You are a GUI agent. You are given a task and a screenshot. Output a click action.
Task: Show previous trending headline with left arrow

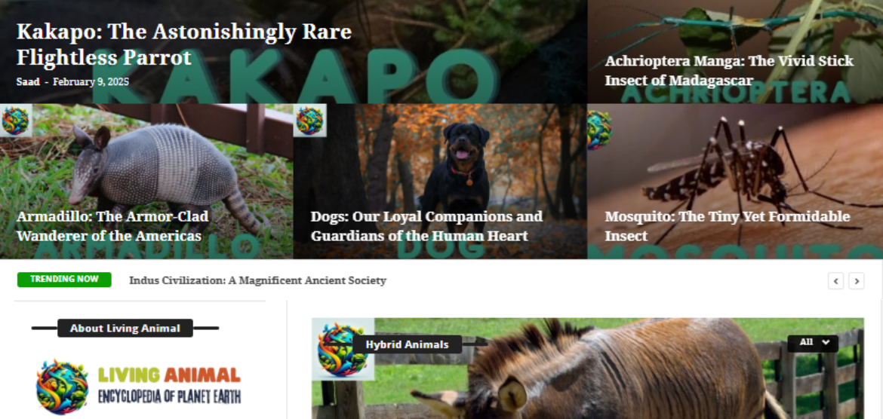click(835, 280)
